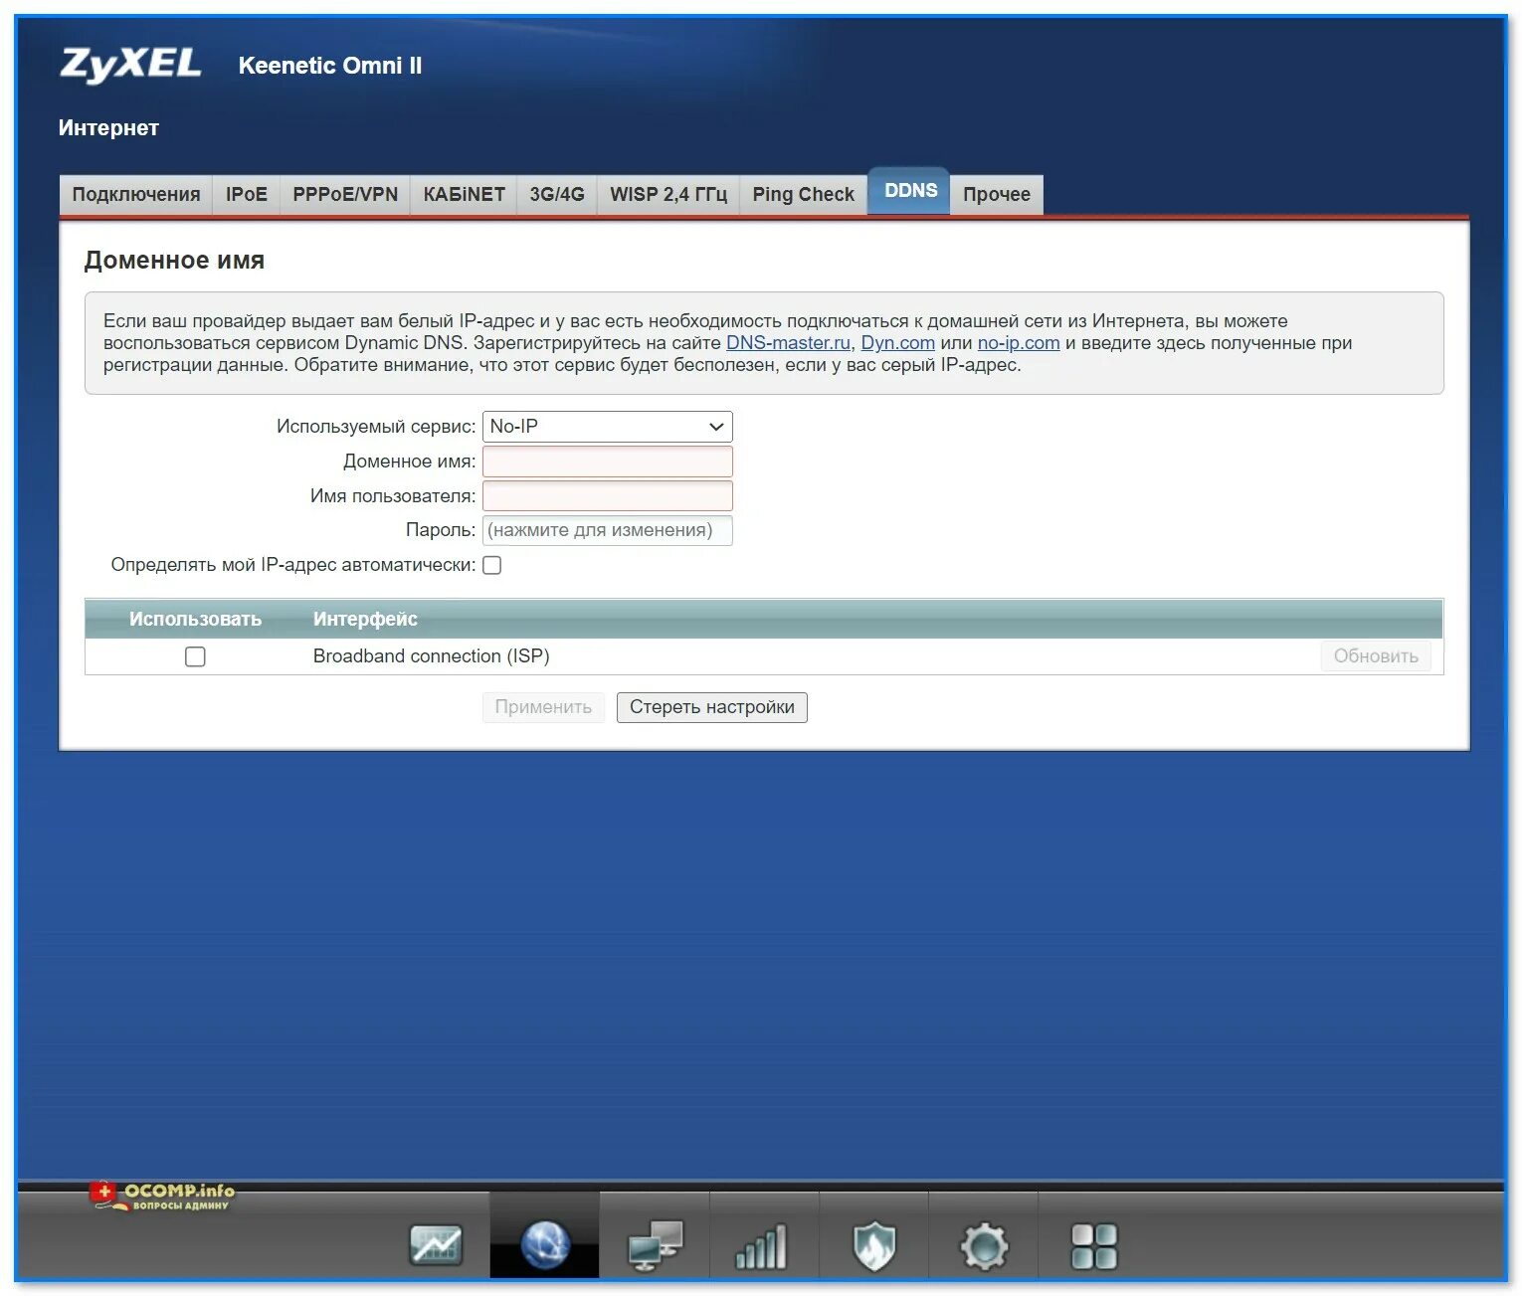
Task: Open the applications grid icon
Action: click(x=1093, y=1246)
